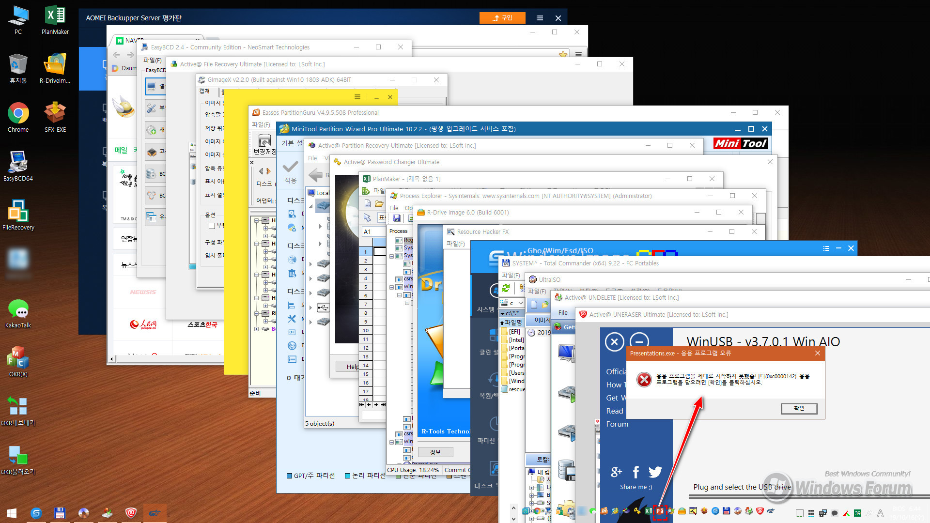Image resolution: width=930 pixels, height=523 pixels.
Task: Open the Windows Start menu
Action: click(x=12, y=513)
